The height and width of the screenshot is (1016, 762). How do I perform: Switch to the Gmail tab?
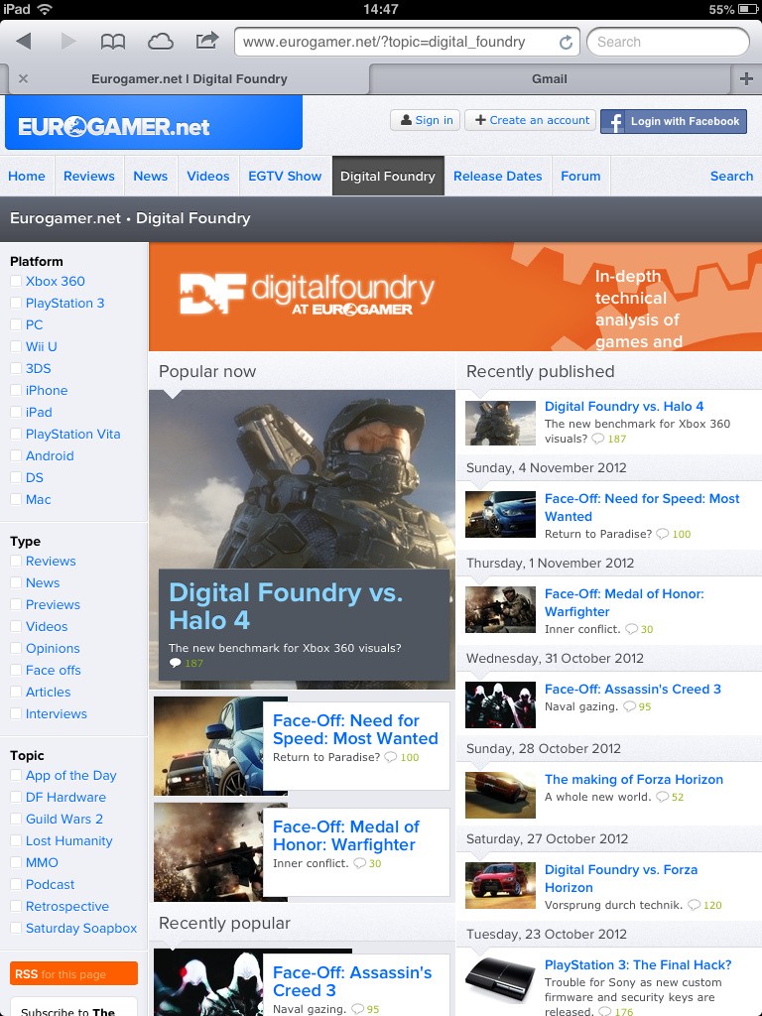tap(549, 78)
